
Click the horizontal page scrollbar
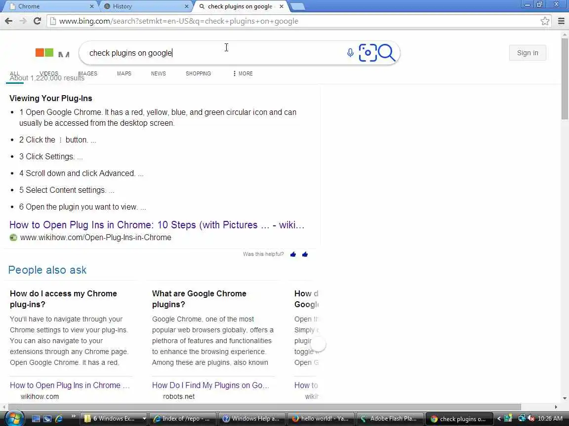click(264, 407)
